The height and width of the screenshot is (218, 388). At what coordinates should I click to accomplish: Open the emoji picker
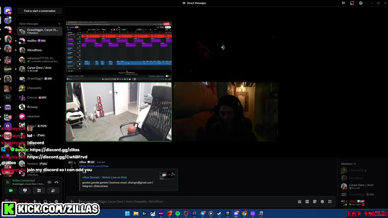tap(322, 202)
